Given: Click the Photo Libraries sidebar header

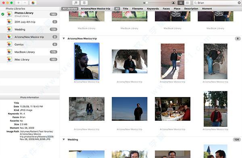Looking at the screenshot, I should pos(15,8).
